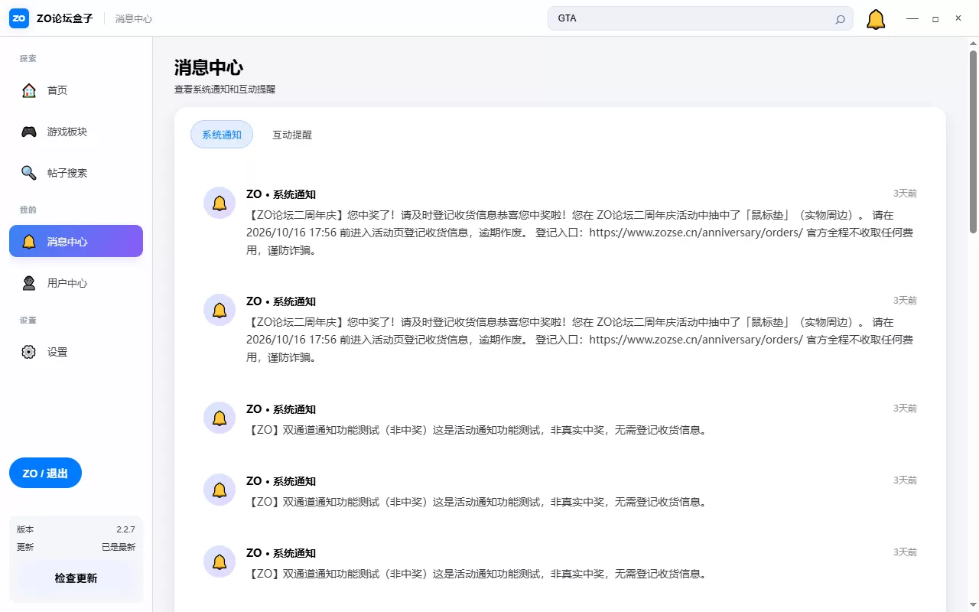
Task: Click the house icon for 首页
Action: tap(29, 90)
